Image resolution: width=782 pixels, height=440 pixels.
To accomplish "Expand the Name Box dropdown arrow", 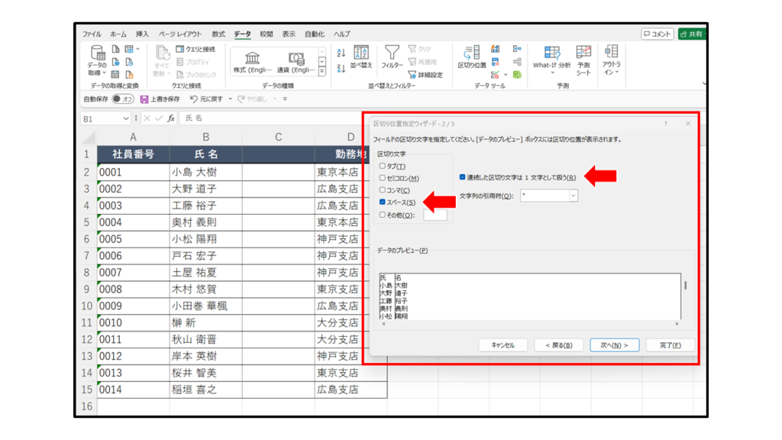I will point(126,118).
